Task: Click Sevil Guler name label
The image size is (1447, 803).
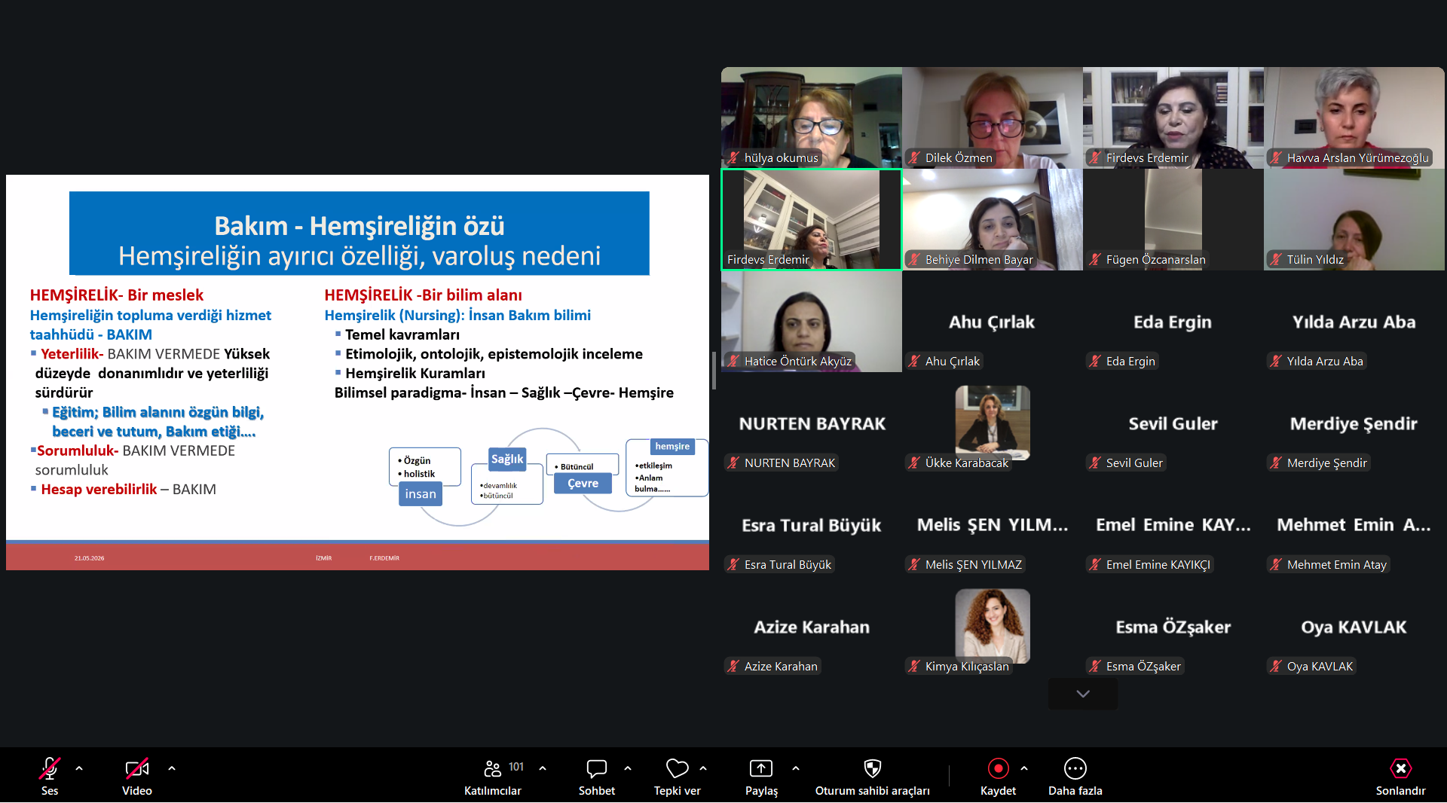Action: 1134,463
